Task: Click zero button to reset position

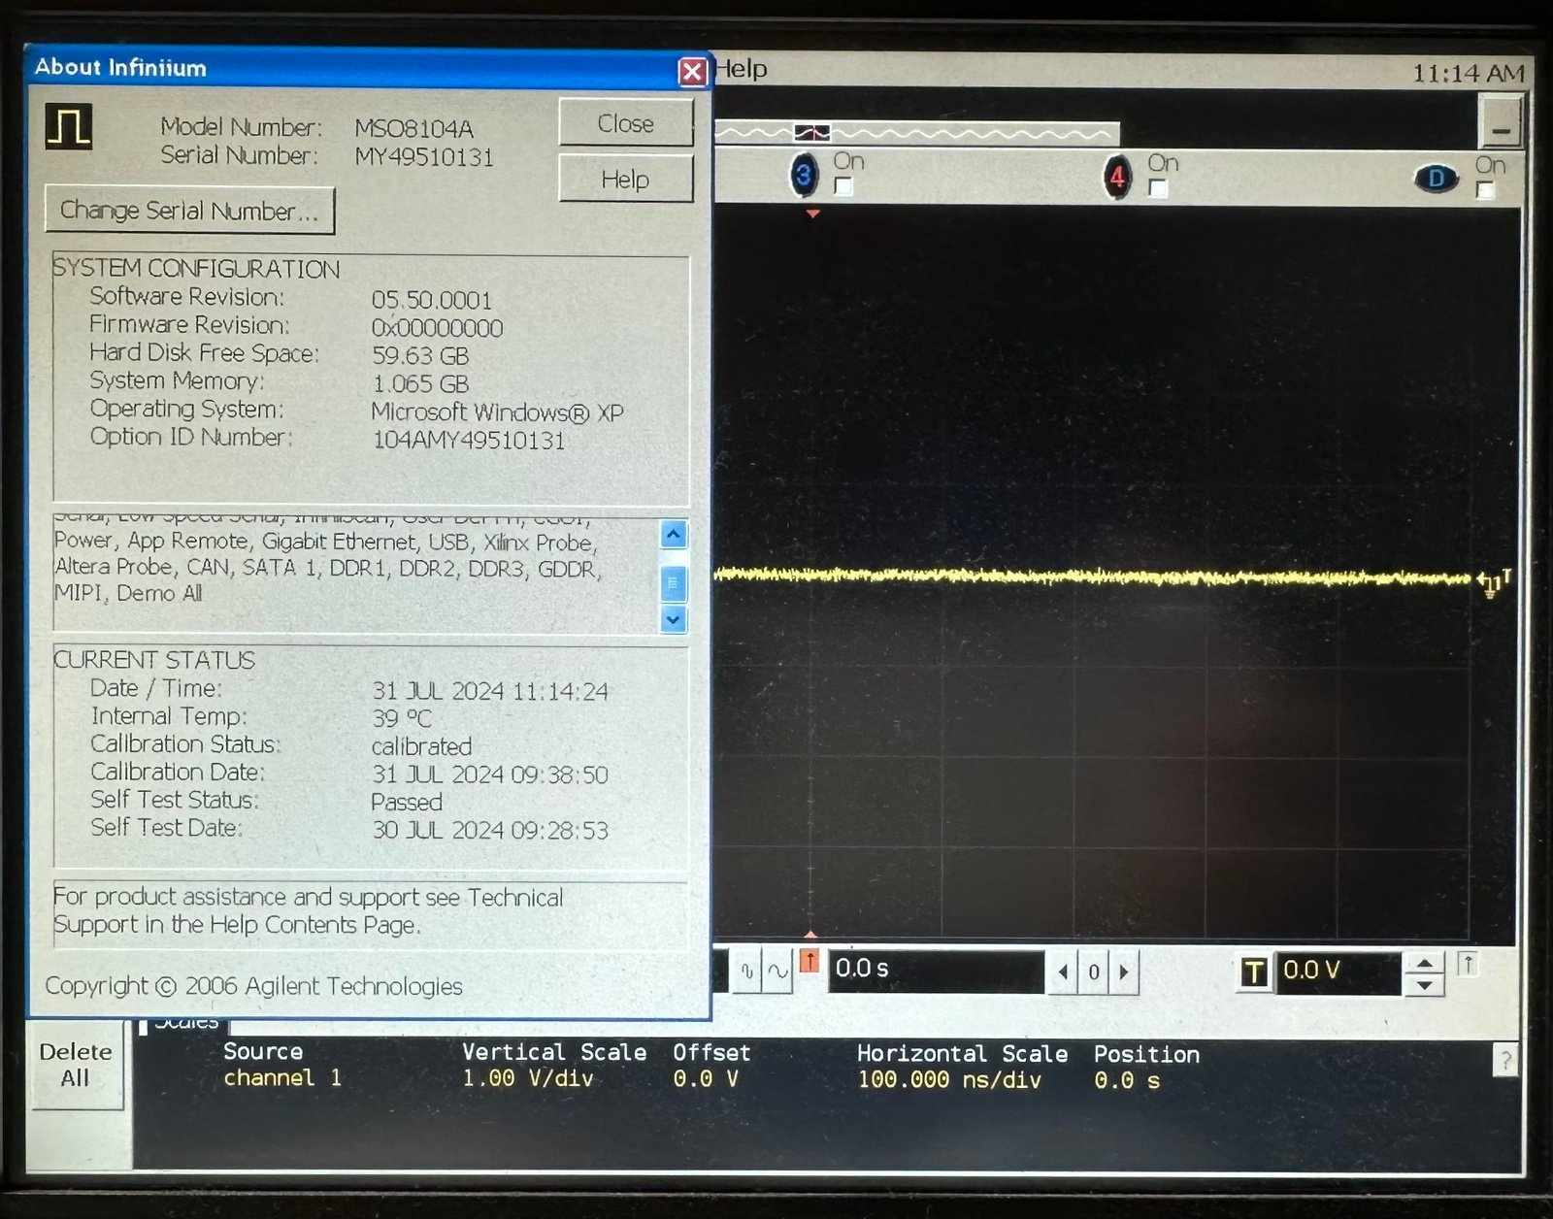Action: click(x=1094, y=972)
